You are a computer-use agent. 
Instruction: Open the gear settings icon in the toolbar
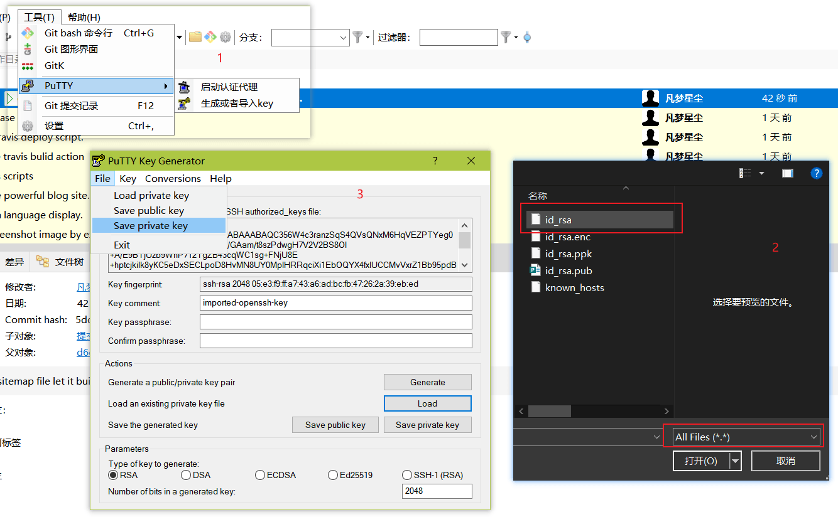(226, 37)
